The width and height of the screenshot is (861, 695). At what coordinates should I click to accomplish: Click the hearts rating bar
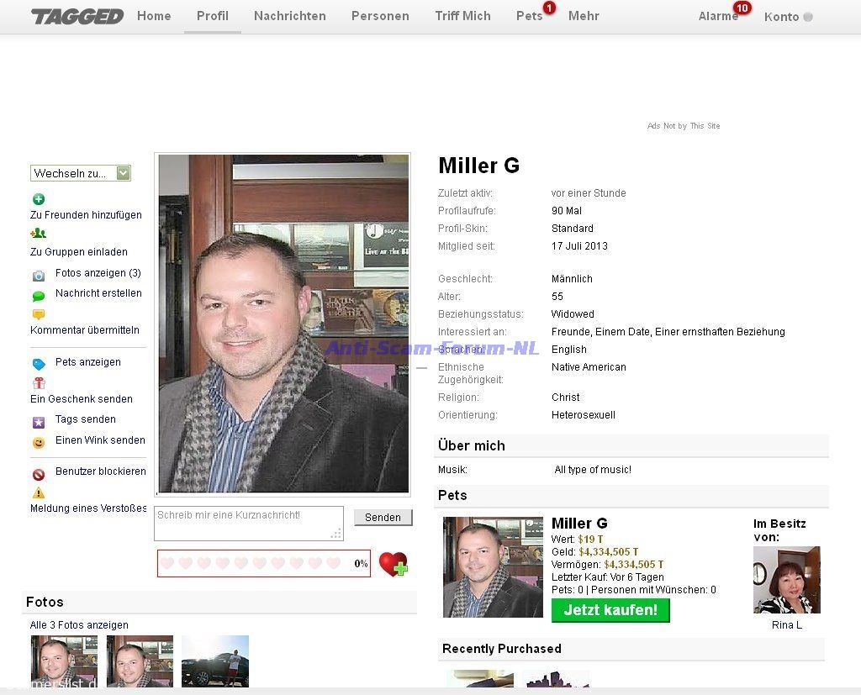[x=263, y=563]
